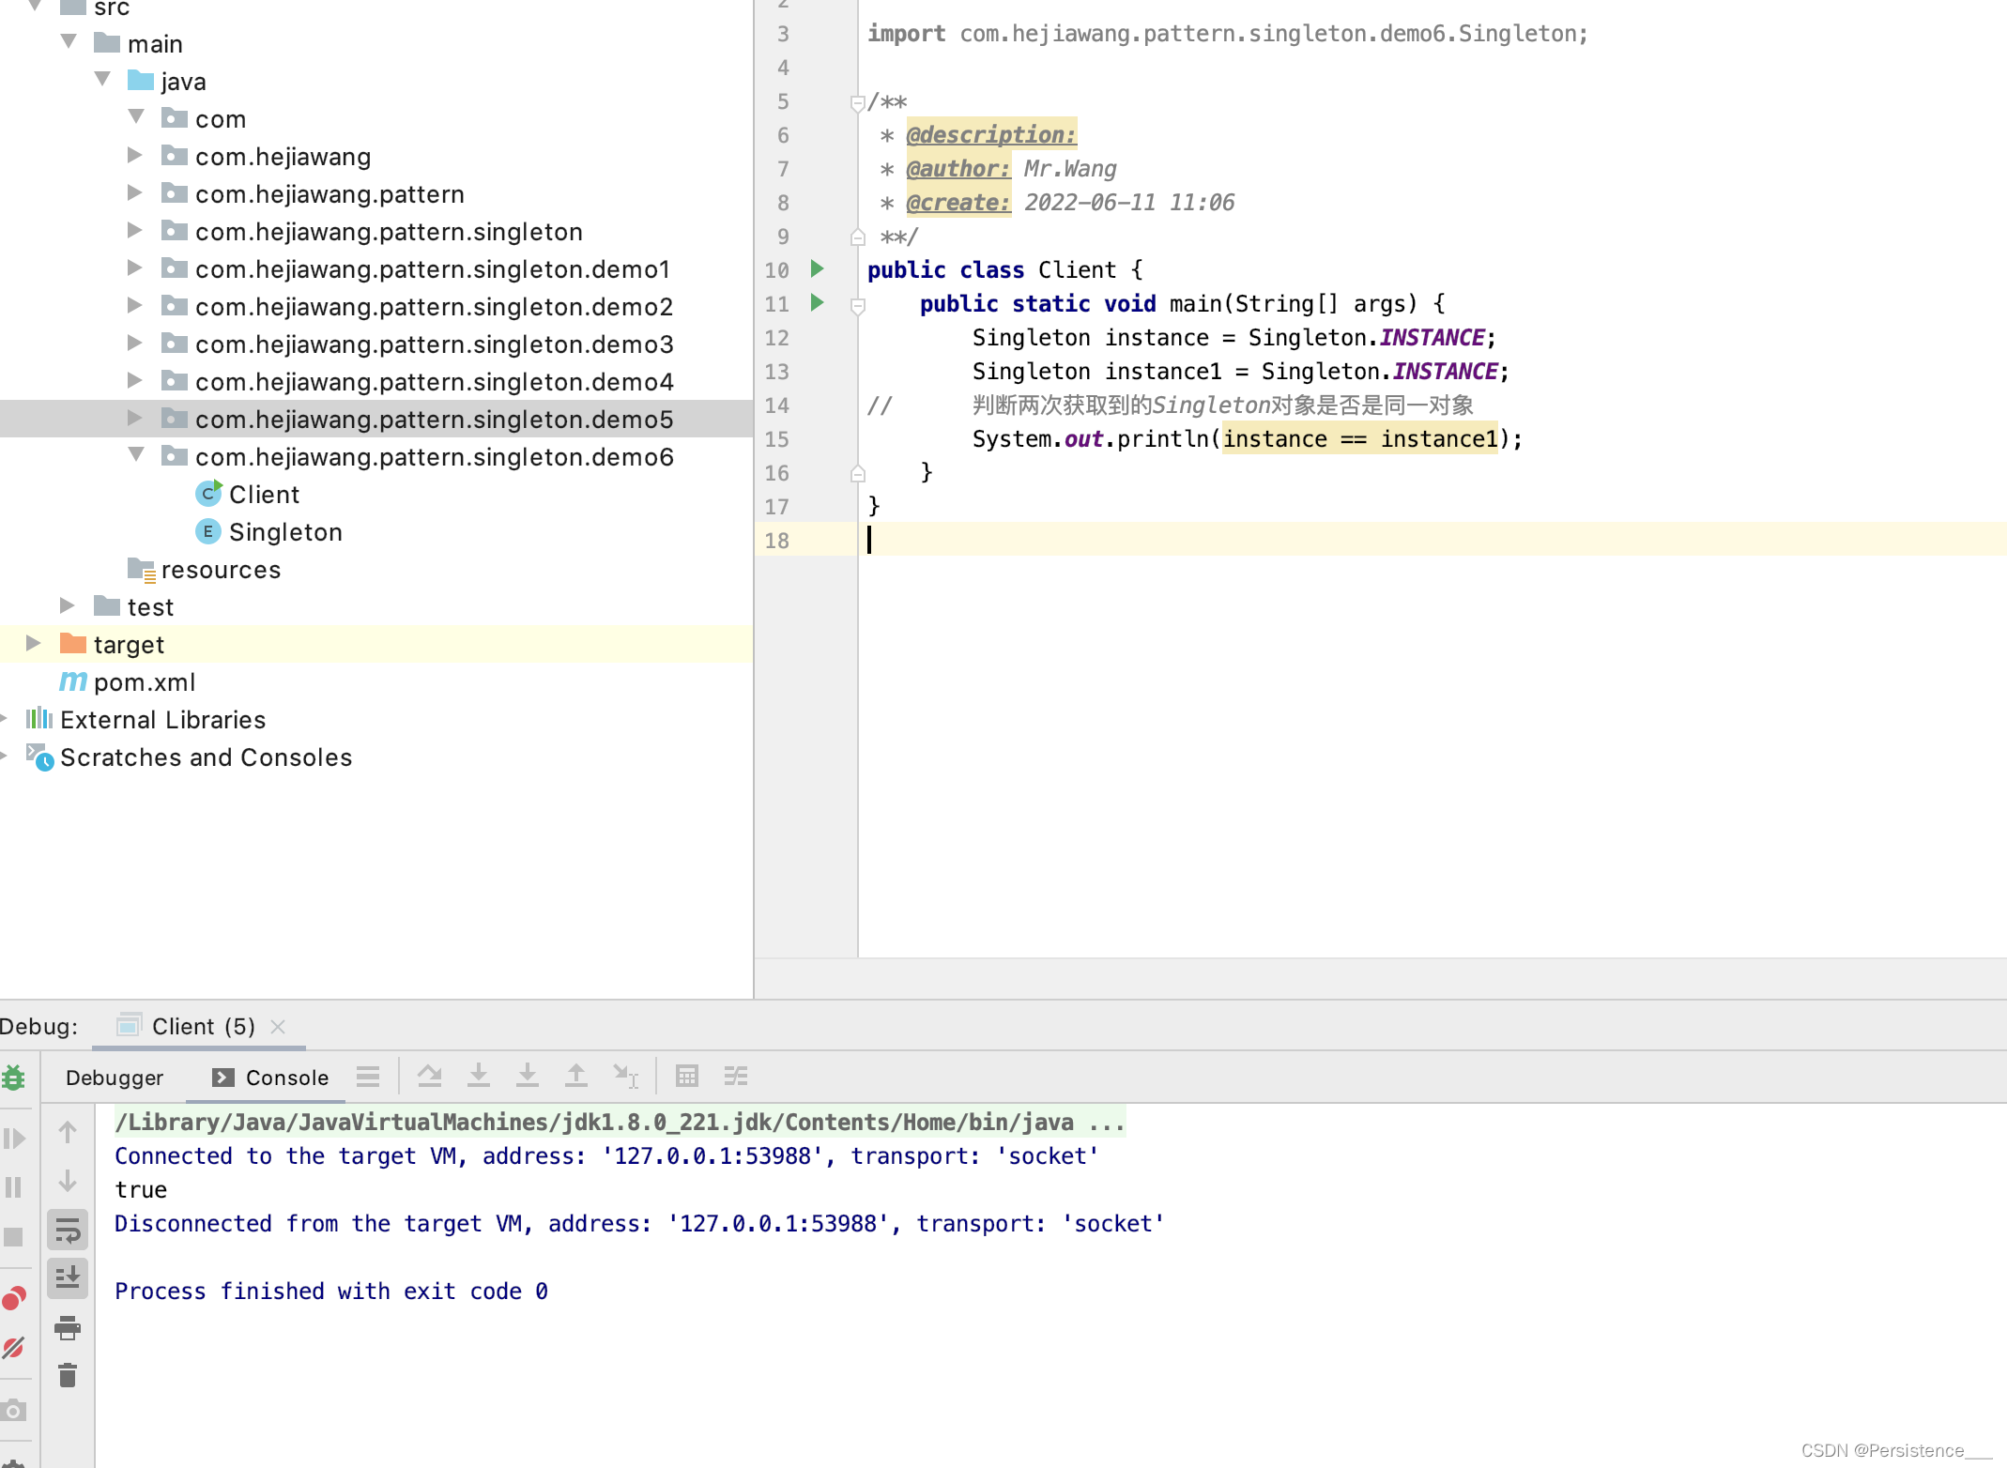This screenshot has width=2007, height=1468.
Task: Collapse the java source folder
Action: click(x=103, y=80)
